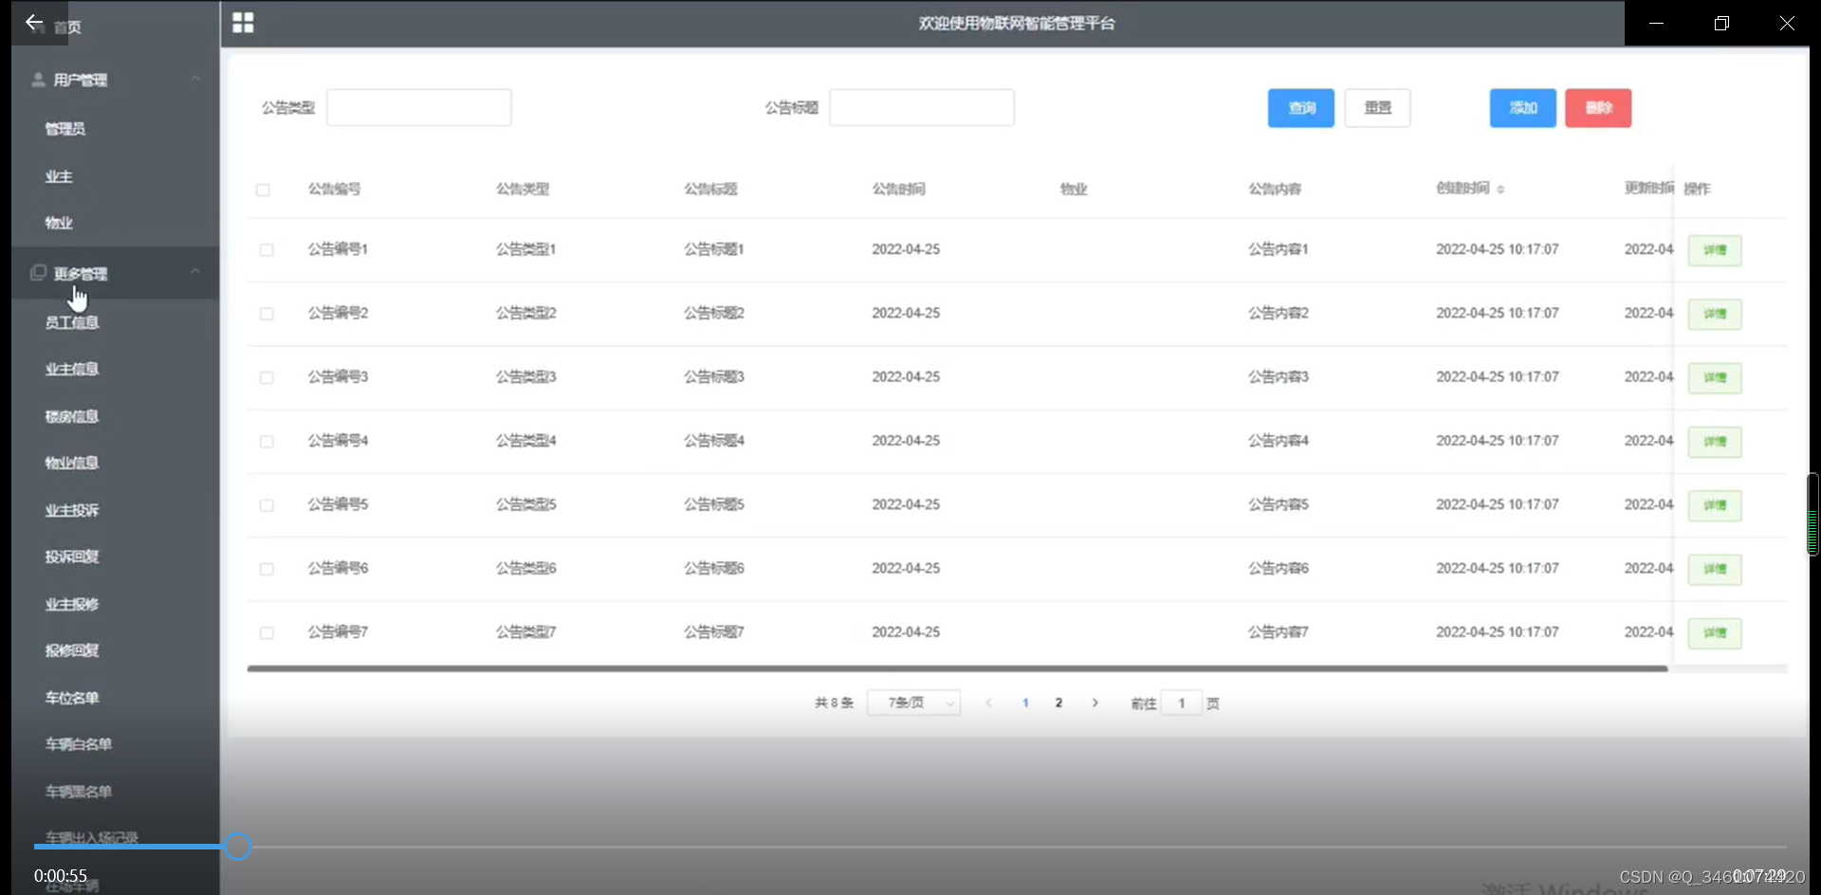The image size is (1821, 895).
Task: Open 首页 in the sidebar
Action: click(67, 27)
